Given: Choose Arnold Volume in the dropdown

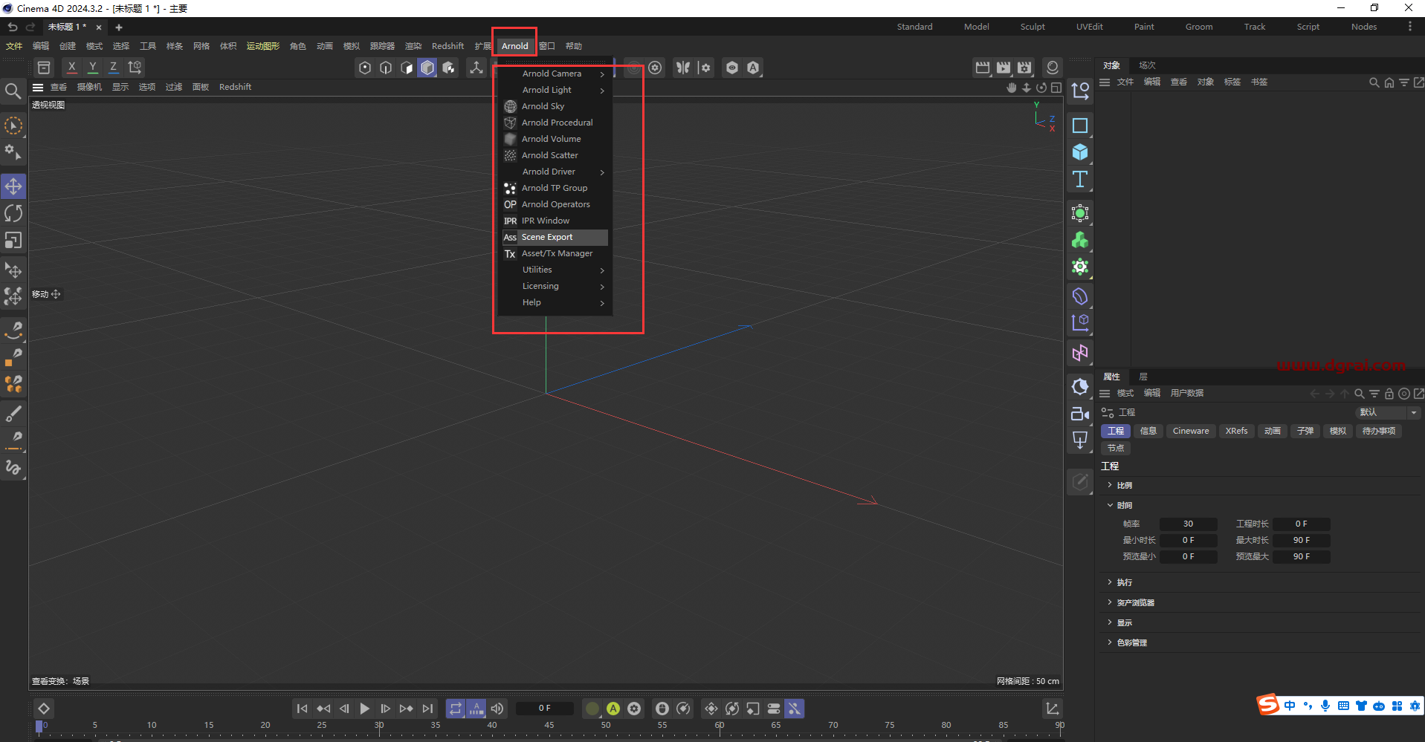Looking at the screenshot, I should coord(555,139).
